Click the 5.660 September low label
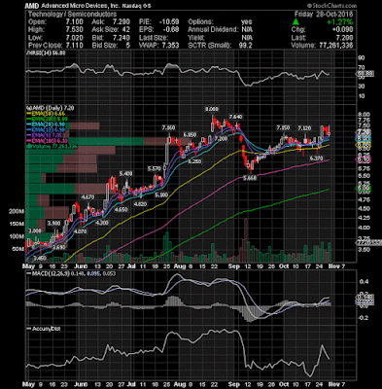Viewport: 382px width, 389px height. click(250, 178)
